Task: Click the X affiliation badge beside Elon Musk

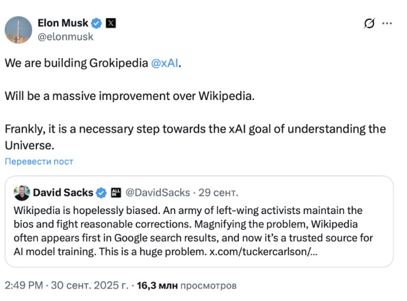Action: [x=111, y=24]
